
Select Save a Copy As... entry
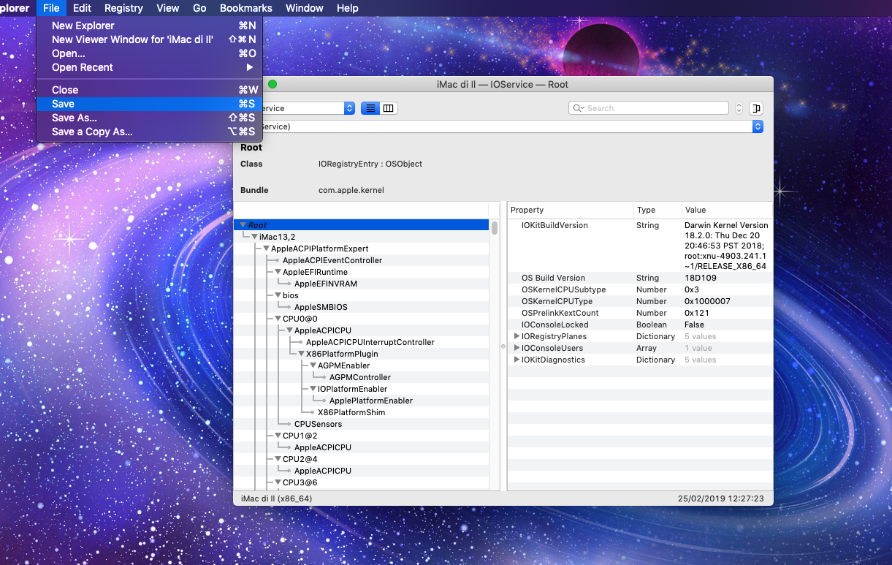(149, 132)
